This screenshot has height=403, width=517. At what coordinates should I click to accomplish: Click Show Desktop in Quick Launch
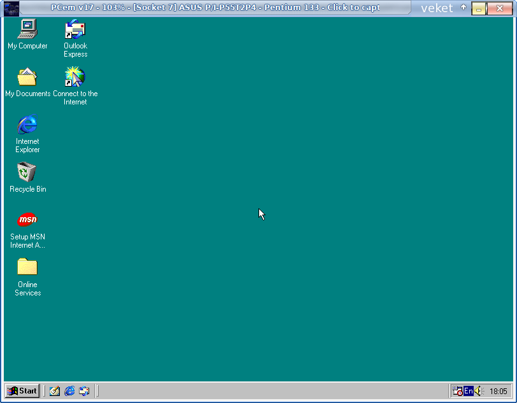pyautogui.click(x=54, y=391)
